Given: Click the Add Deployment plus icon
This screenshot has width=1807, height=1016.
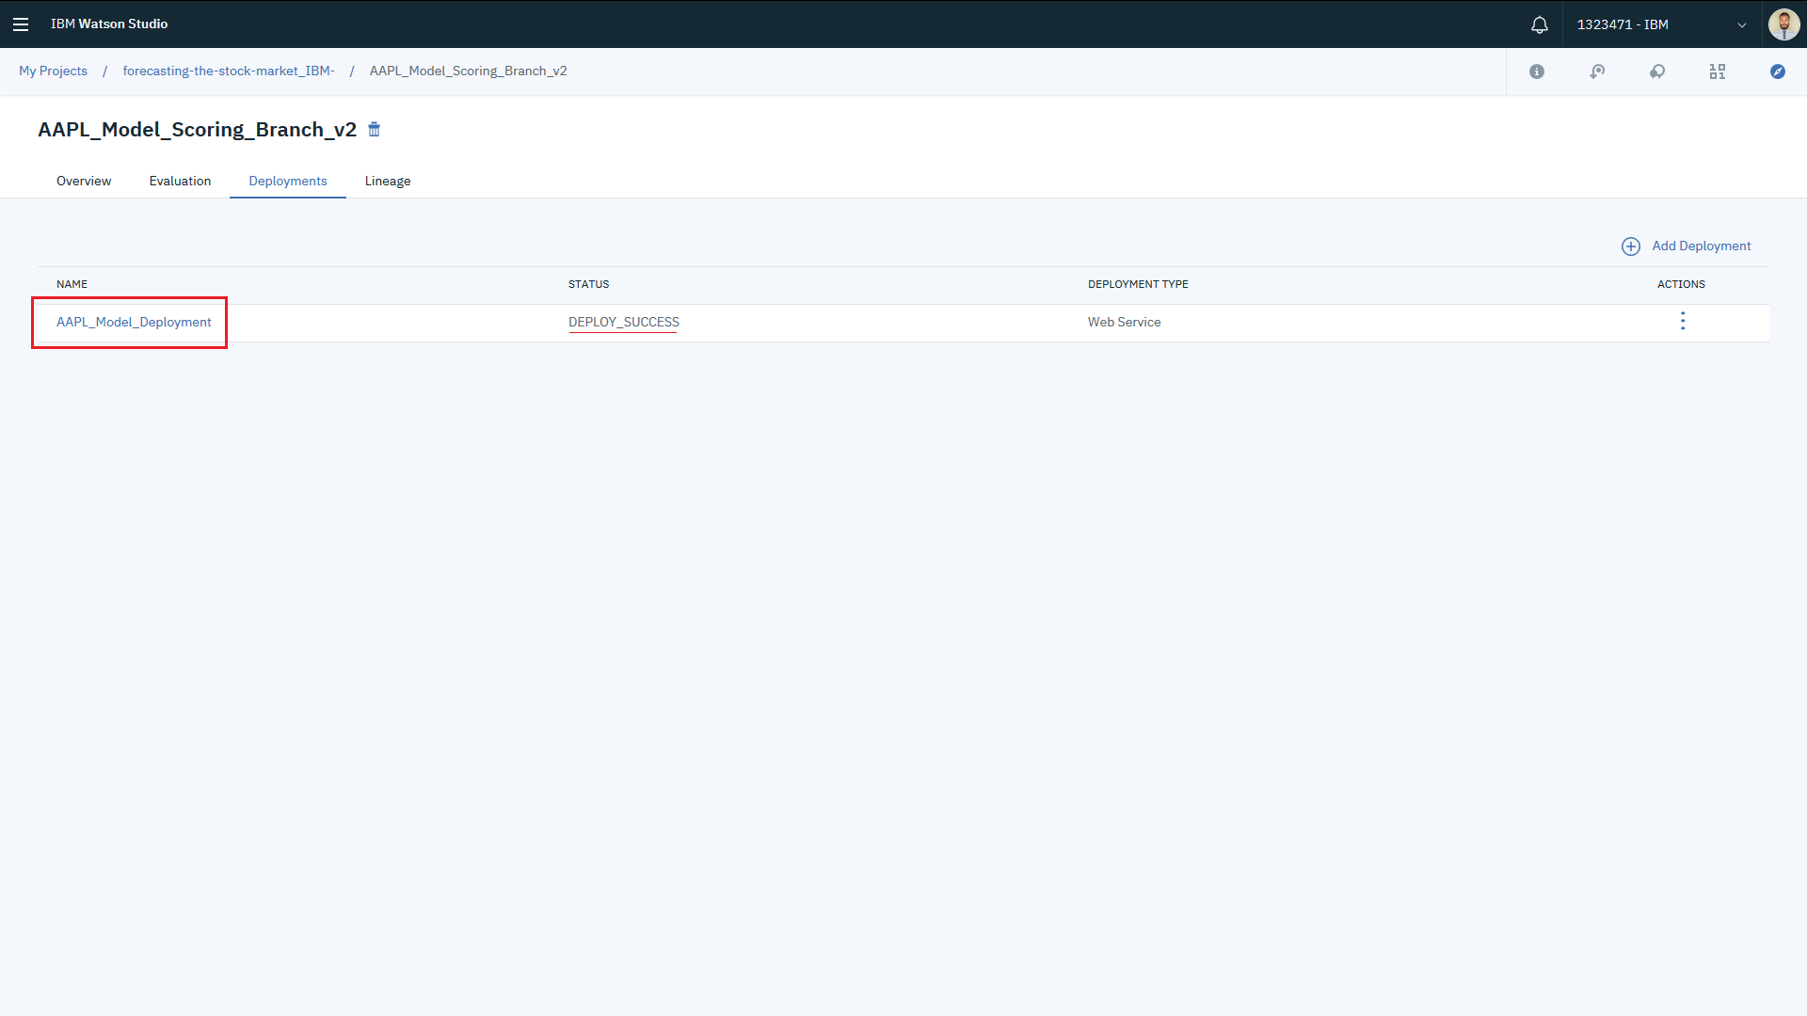Looking at the screenshot, I should (1631, 246).
